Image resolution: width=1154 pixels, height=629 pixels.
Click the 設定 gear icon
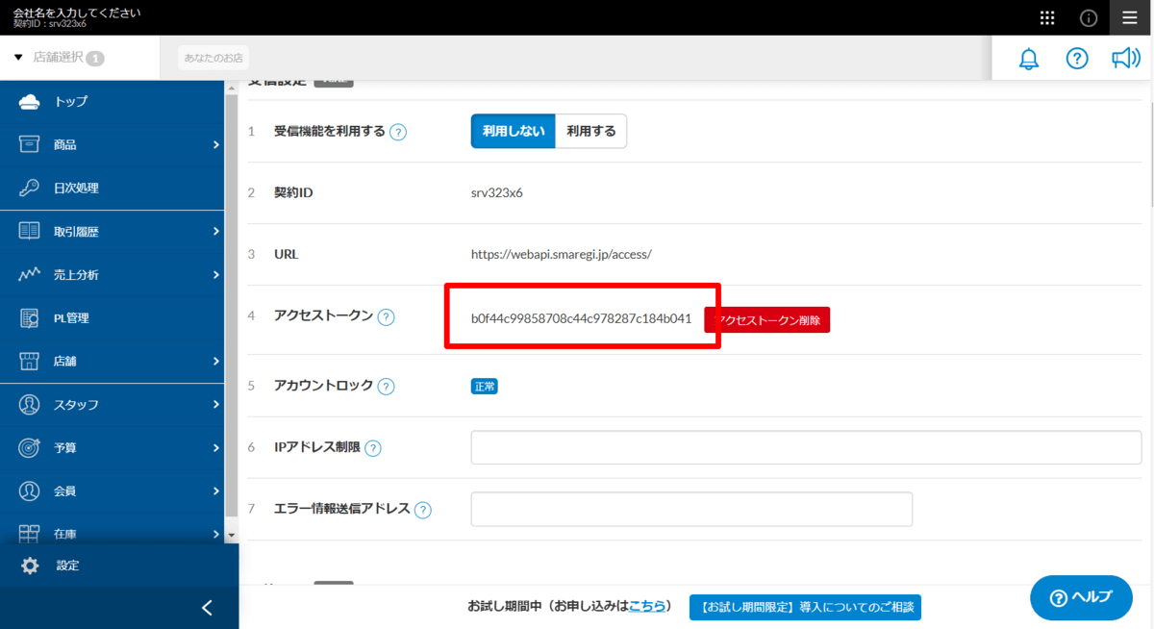30,566
